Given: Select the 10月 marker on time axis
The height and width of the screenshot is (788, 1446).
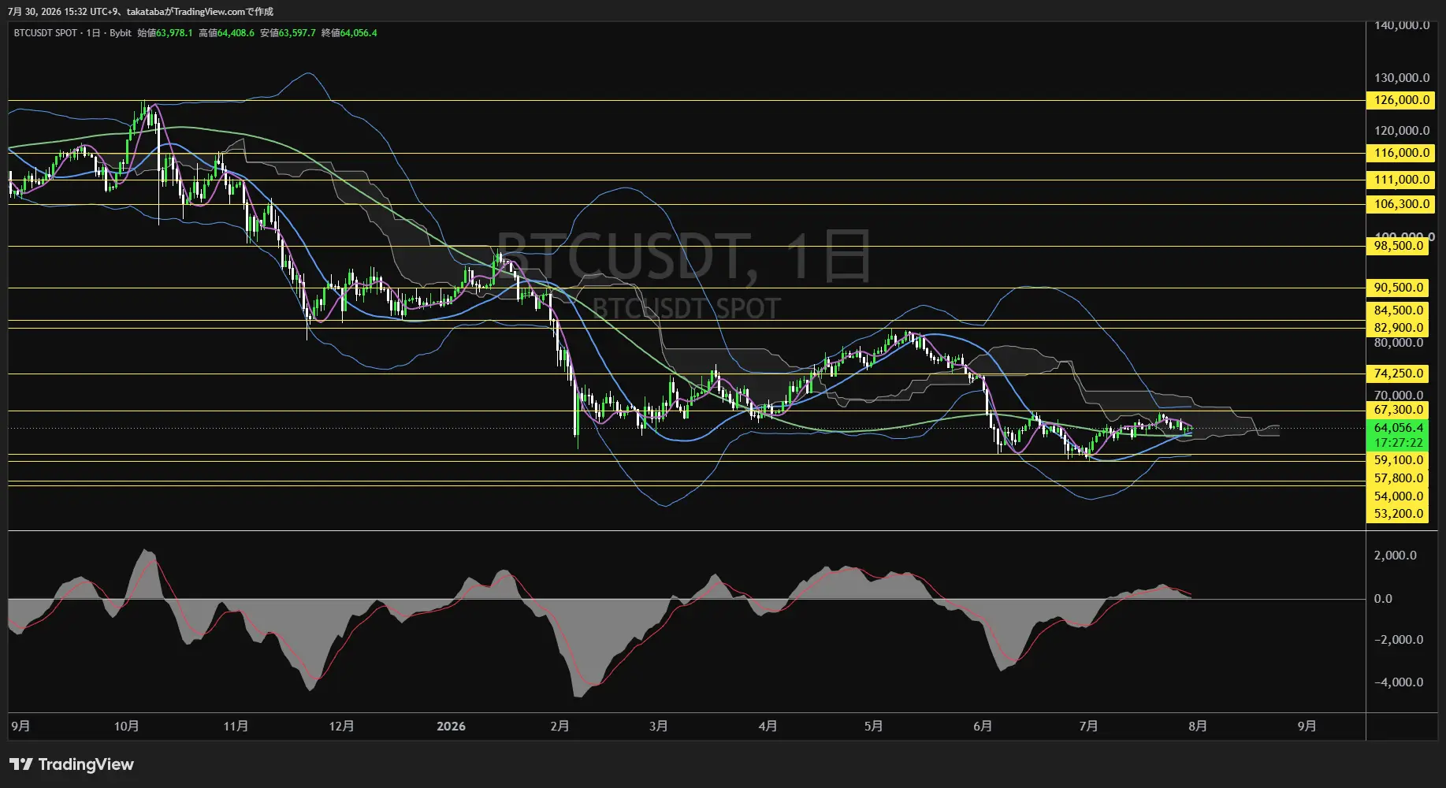Looking at the screenshot, I should (x=127, y=726).
